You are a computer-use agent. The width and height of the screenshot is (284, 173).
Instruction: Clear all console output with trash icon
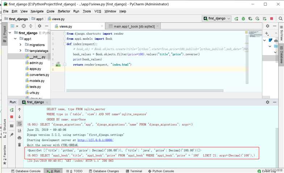[20, 145]
